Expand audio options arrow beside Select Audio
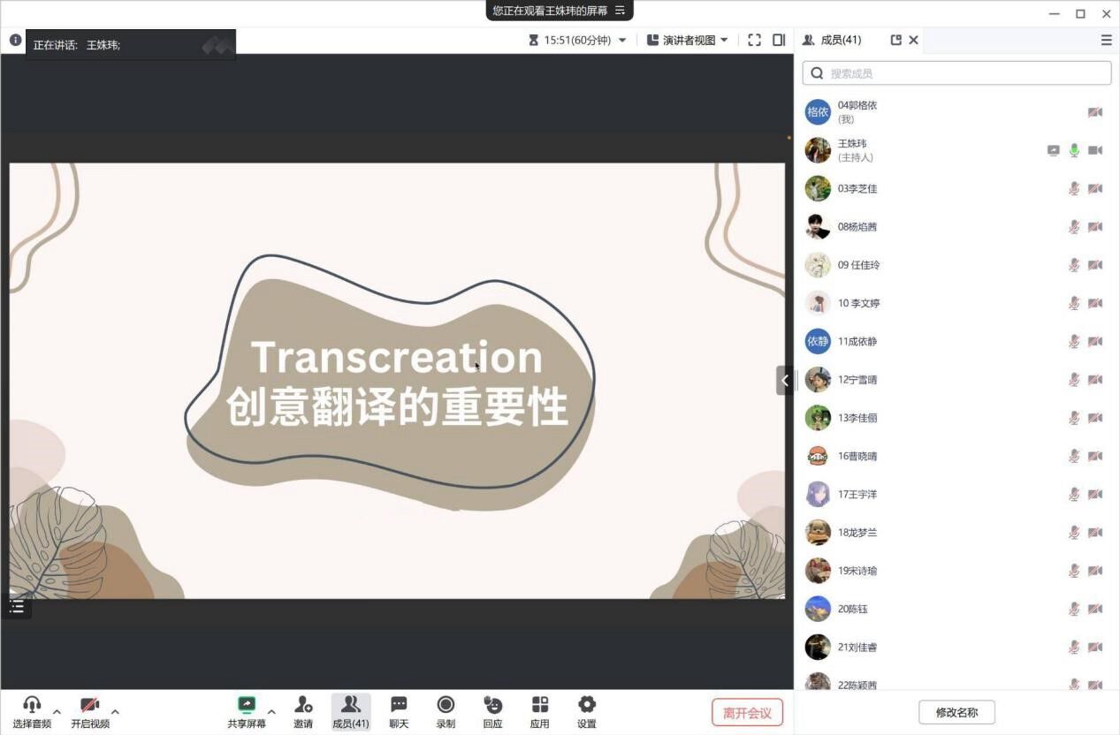Viewport: 1120px width, 735px height. (57, 712)
